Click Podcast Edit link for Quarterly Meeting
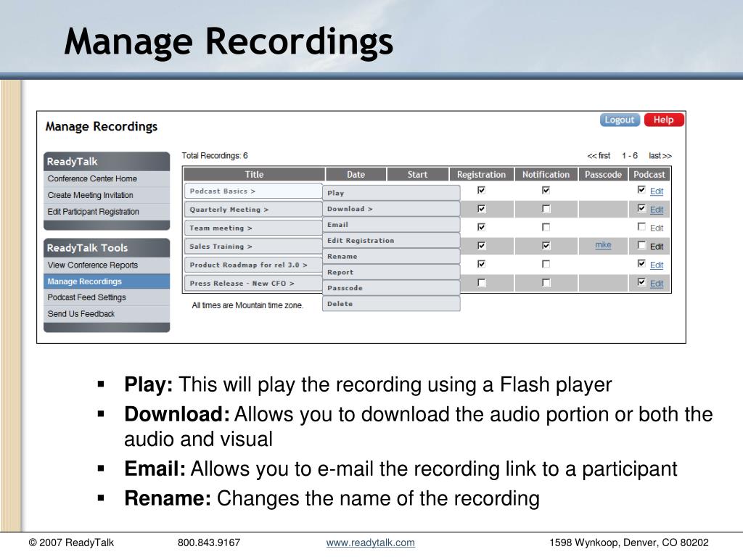The width and height of the screenshot is (743, 557). (x=657, y=210)
